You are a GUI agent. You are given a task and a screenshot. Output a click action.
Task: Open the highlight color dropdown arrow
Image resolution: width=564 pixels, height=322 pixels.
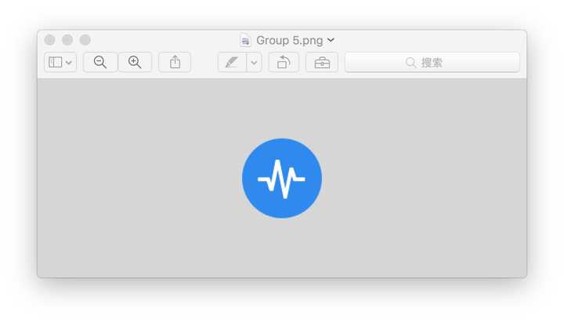click(254, 63)
